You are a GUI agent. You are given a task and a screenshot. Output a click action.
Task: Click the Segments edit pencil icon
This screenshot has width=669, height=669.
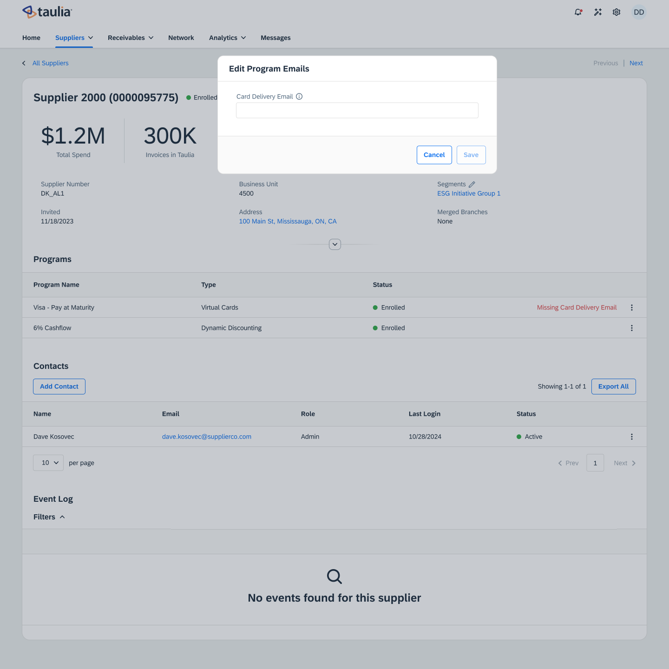coord(472,184)
